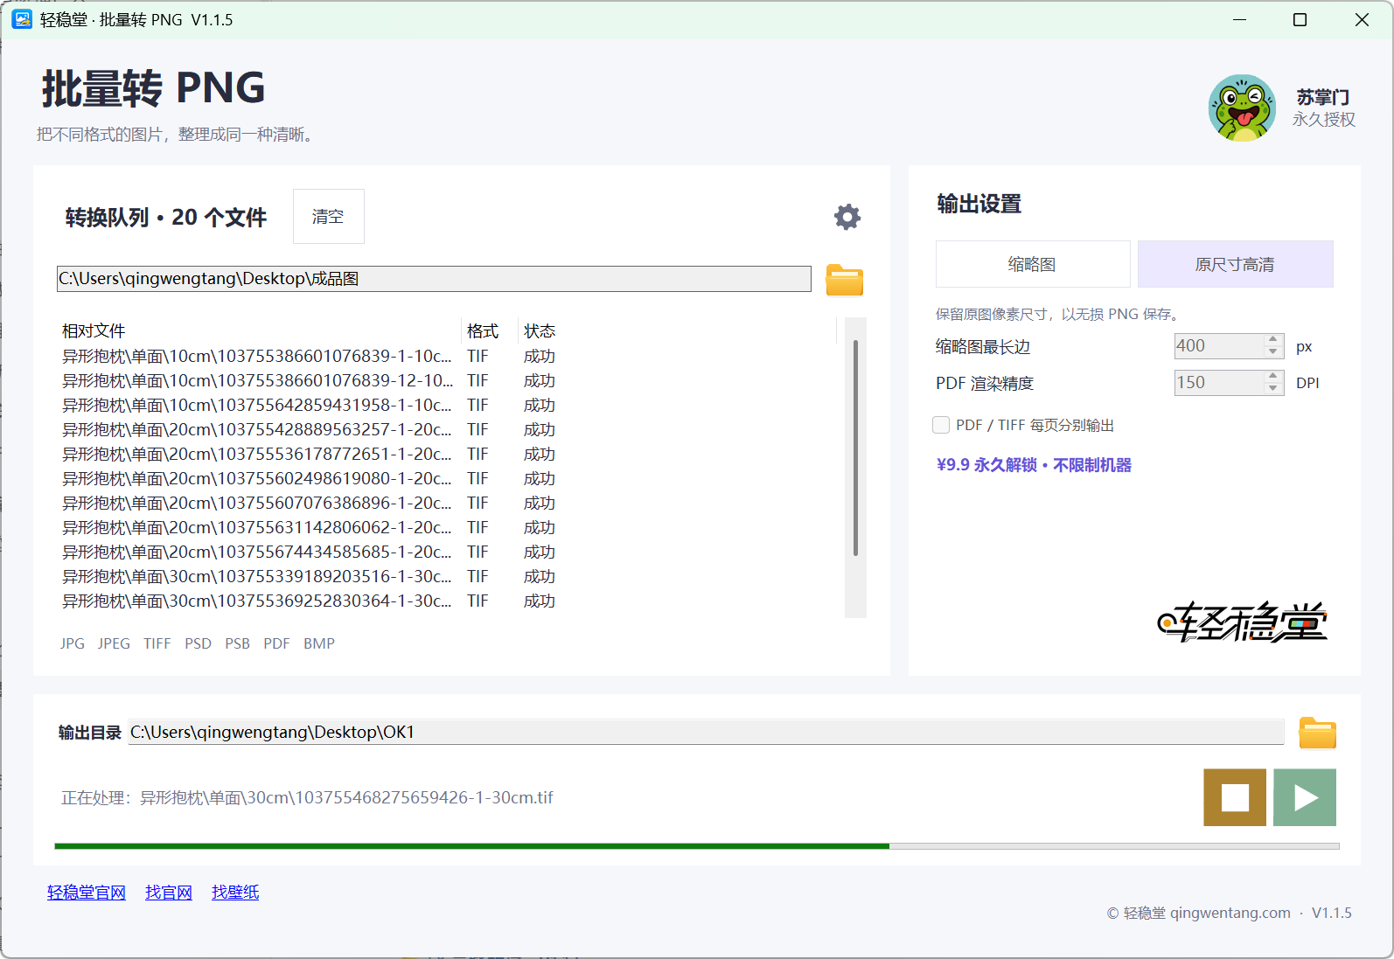Screen dimensions: 1394x959
Task: Click the 状态 column header
Action: 678,330
